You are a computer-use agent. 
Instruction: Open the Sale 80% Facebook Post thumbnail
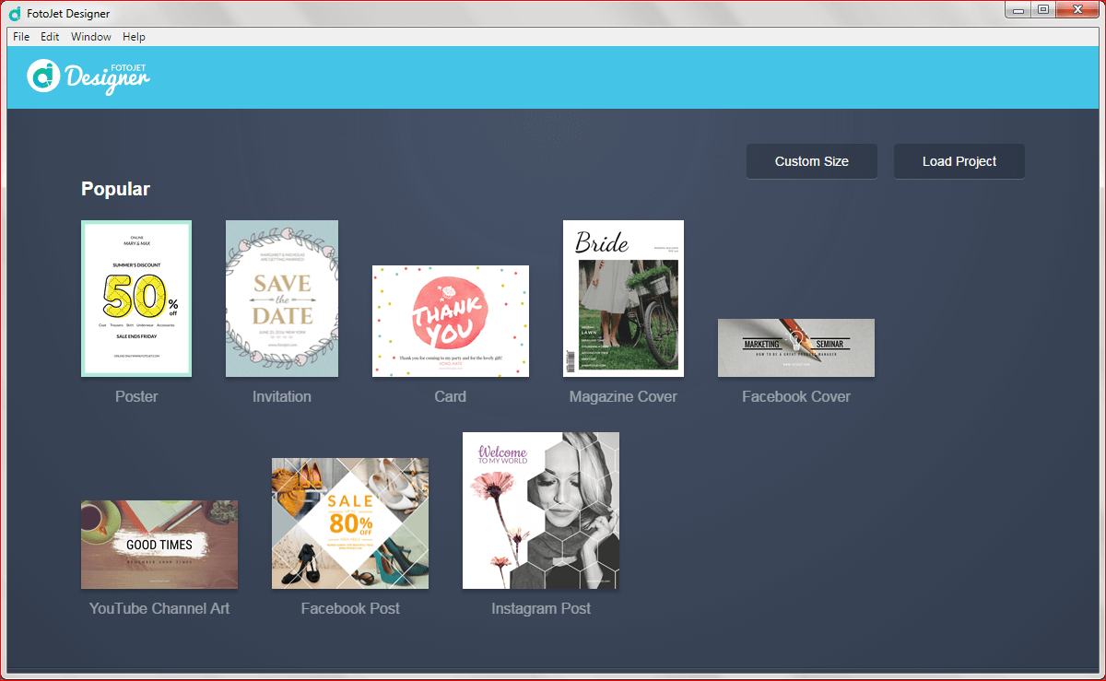pos(350,523)
